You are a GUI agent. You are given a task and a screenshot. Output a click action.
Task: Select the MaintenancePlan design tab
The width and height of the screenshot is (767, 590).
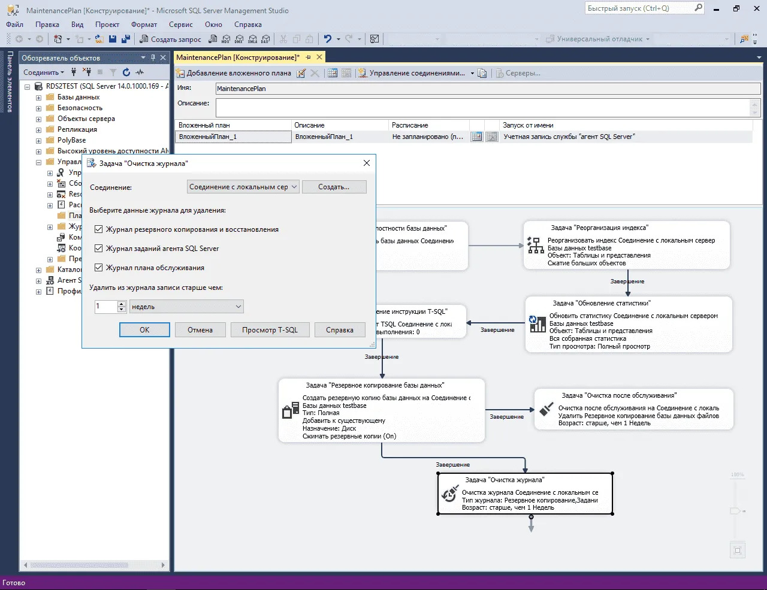pos(237,58)
